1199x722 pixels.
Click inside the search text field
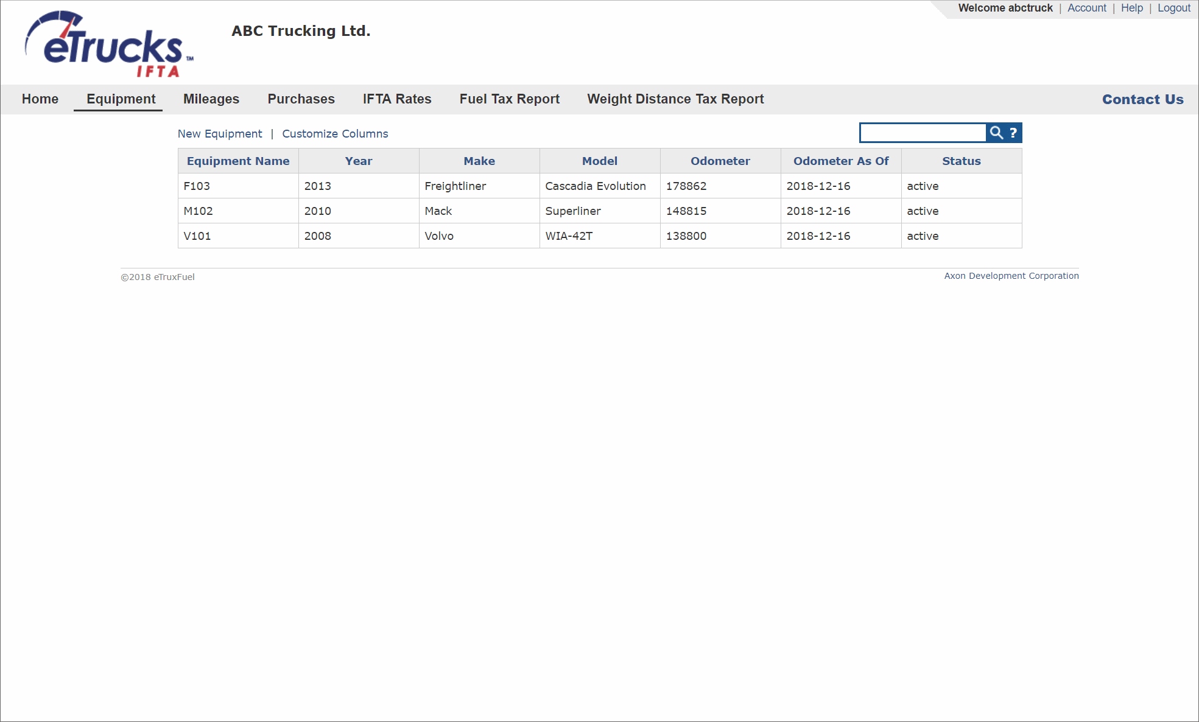pos(923,133)
